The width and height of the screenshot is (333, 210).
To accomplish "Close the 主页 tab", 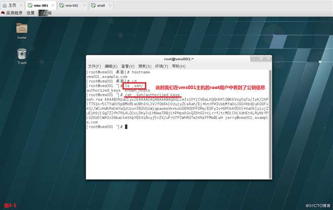I will coord(21,6).
